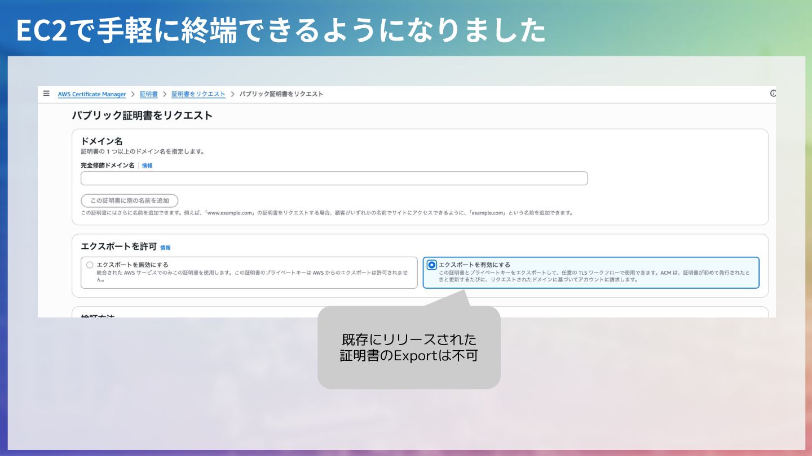
Task: Open the 証明書をリクエスト breadcrumb link
Action: (198, 94)
